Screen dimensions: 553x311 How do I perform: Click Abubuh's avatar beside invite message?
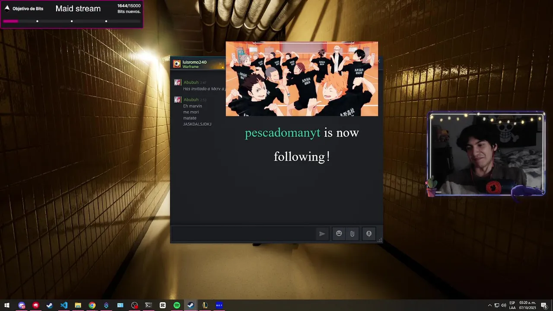click(178, 83)
